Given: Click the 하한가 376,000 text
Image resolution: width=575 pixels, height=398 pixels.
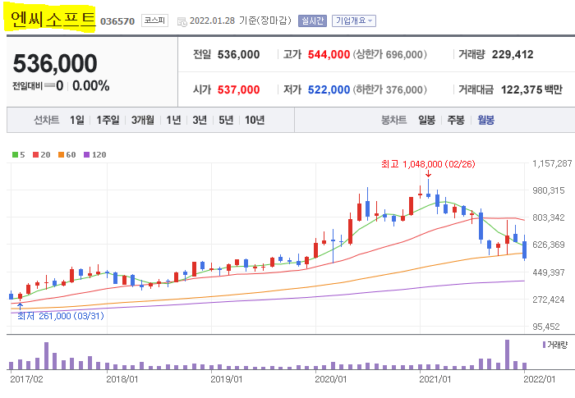Looking at the screenshot, I should click(390, 89).
